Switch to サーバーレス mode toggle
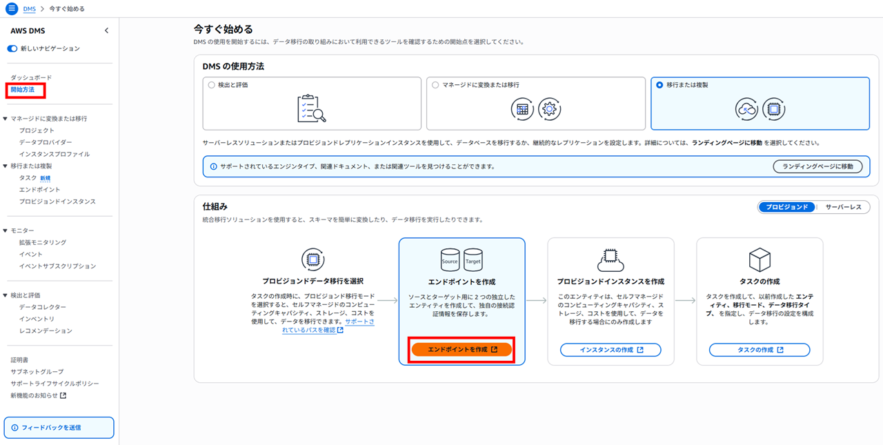The height and width of the screenshot is (445, 883). coord(843,207)
